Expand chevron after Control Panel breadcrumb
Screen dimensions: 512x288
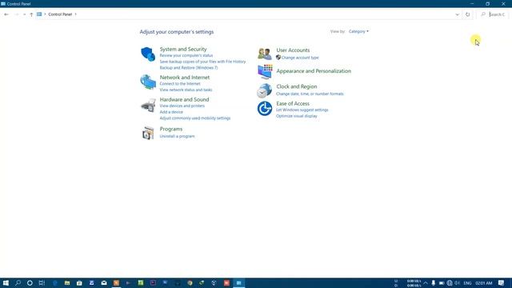pyautogui.click(x=75, y=14)
